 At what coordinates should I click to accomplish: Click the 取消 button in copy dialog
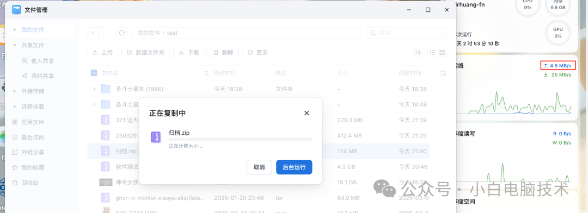[x=259, y=167]
